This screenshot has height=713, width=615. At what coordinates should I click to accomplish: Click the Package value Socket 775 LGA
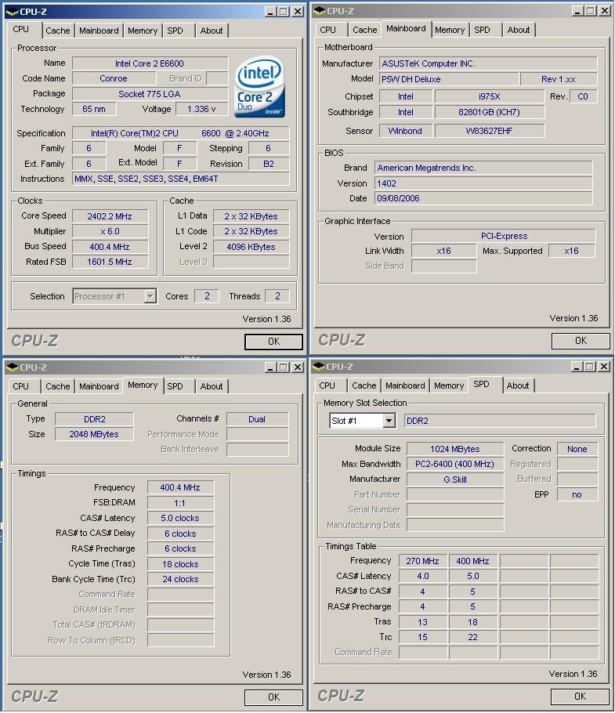[x=150, y=94]
